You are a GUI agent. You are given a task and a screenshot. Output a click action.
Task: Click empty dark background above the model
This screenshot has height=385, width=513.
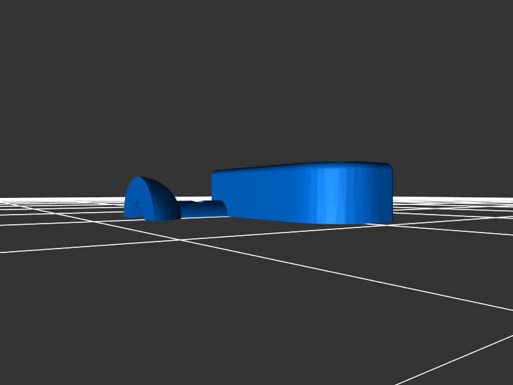pos(256,77)
